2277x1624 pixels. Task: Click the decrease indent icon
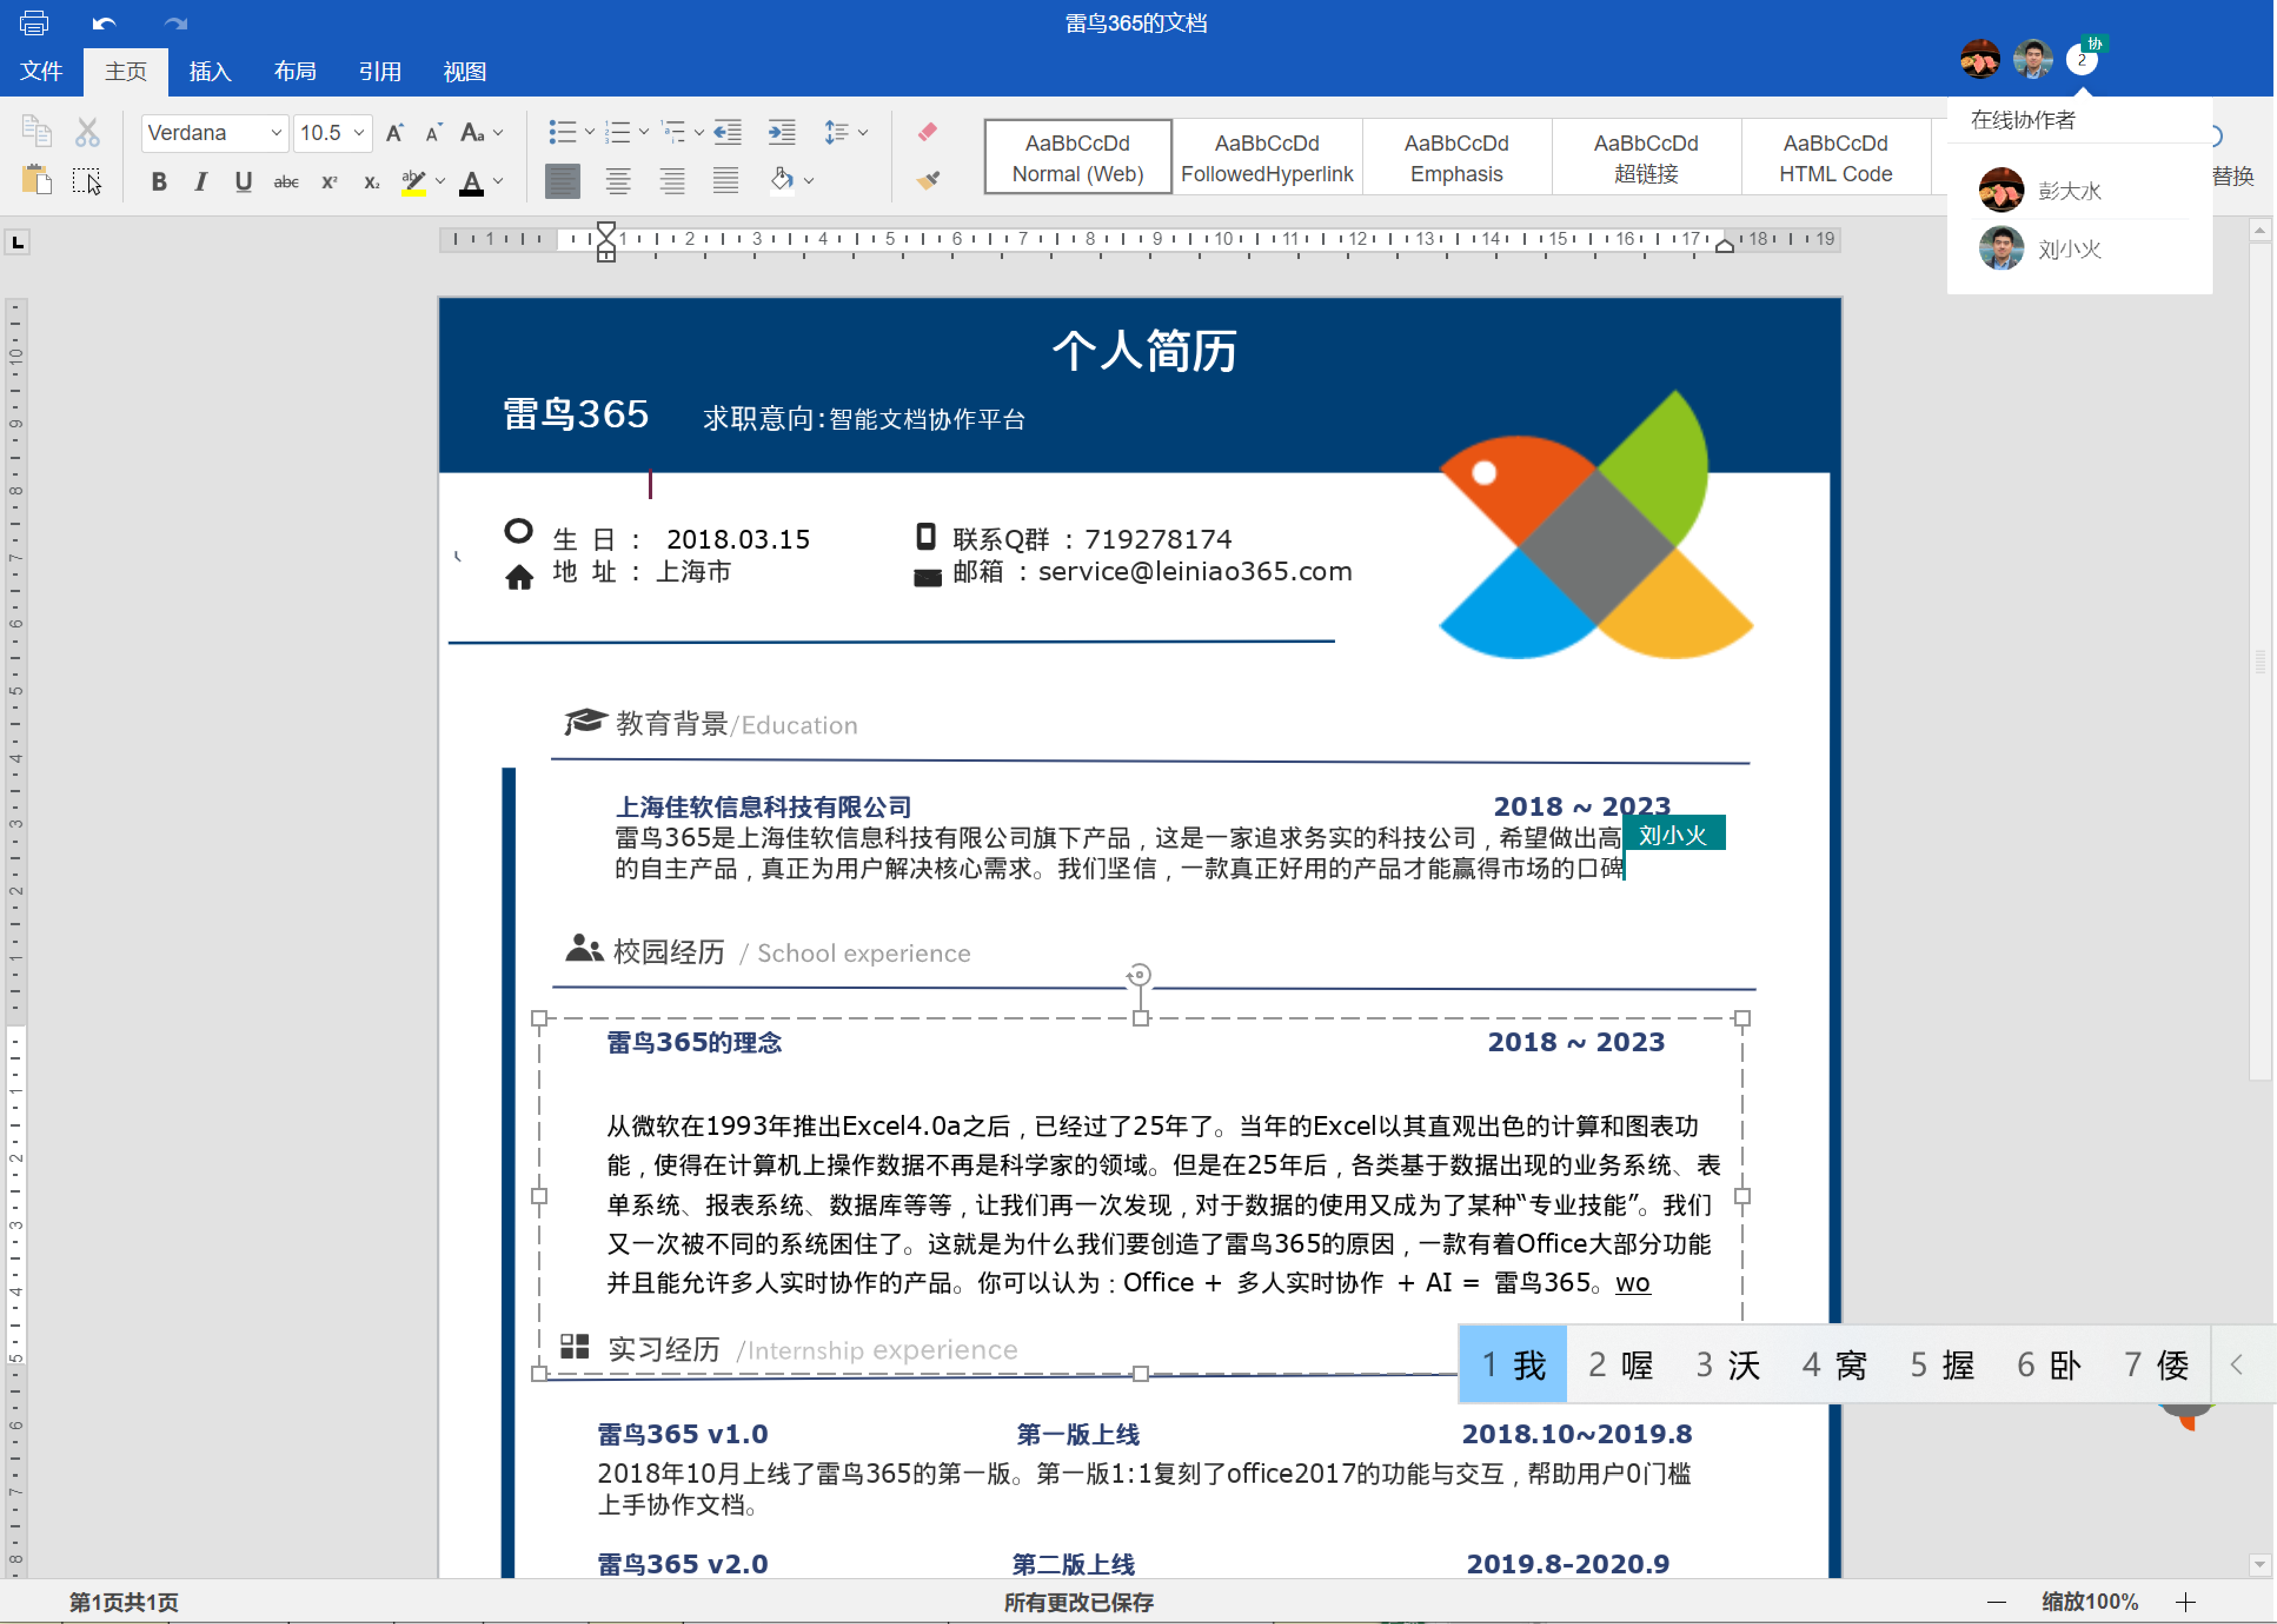click(x=728, y=132)
